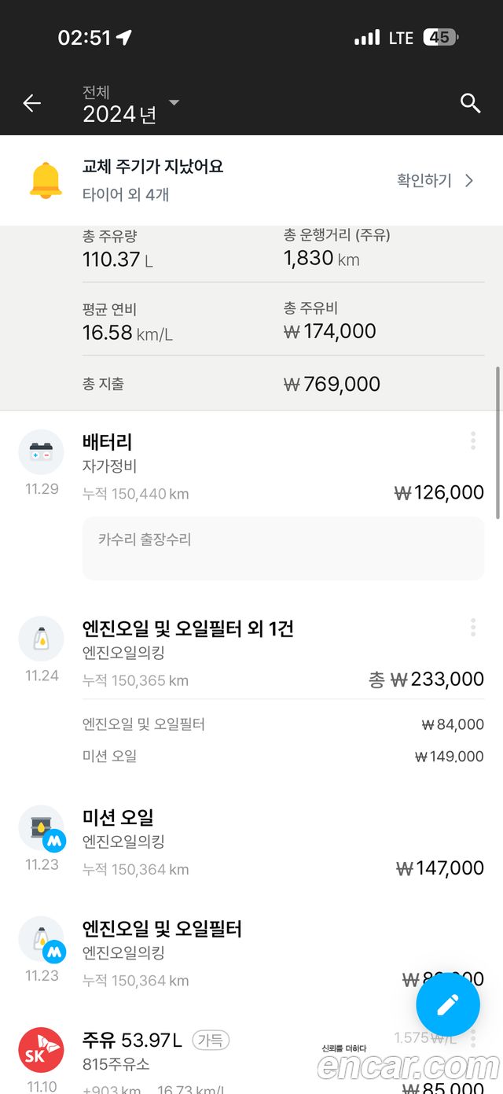Open the search magnifier icon
This screenshot has width=503, height=1094.
point(470,103)
